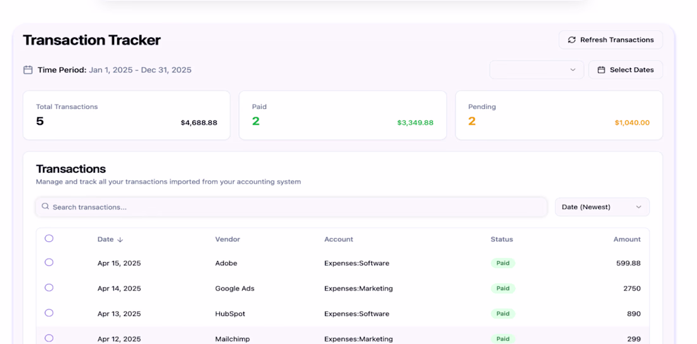This screenshot has width=697, height=344.
Task: Click the Paid badge for Mailchimp
Action: coord(502,339)
